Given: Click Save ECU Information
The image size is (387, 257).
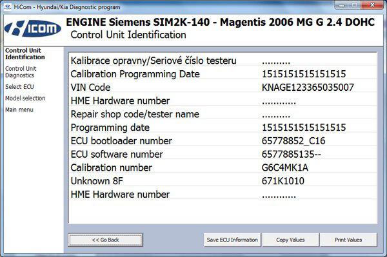Looking at the screenshot, I should (232, 240).
